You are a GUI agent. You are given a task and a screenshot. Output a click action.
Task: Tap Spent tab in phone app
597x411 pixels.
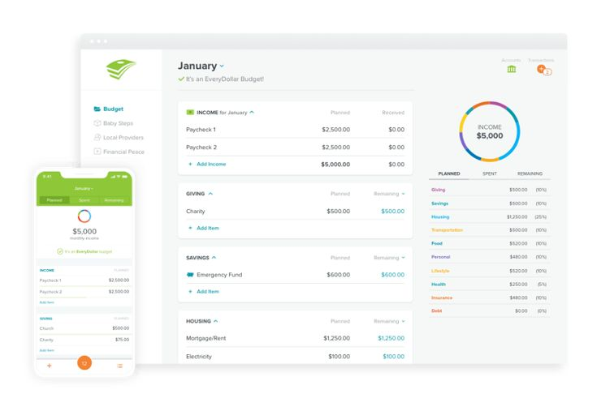(84, 200)
